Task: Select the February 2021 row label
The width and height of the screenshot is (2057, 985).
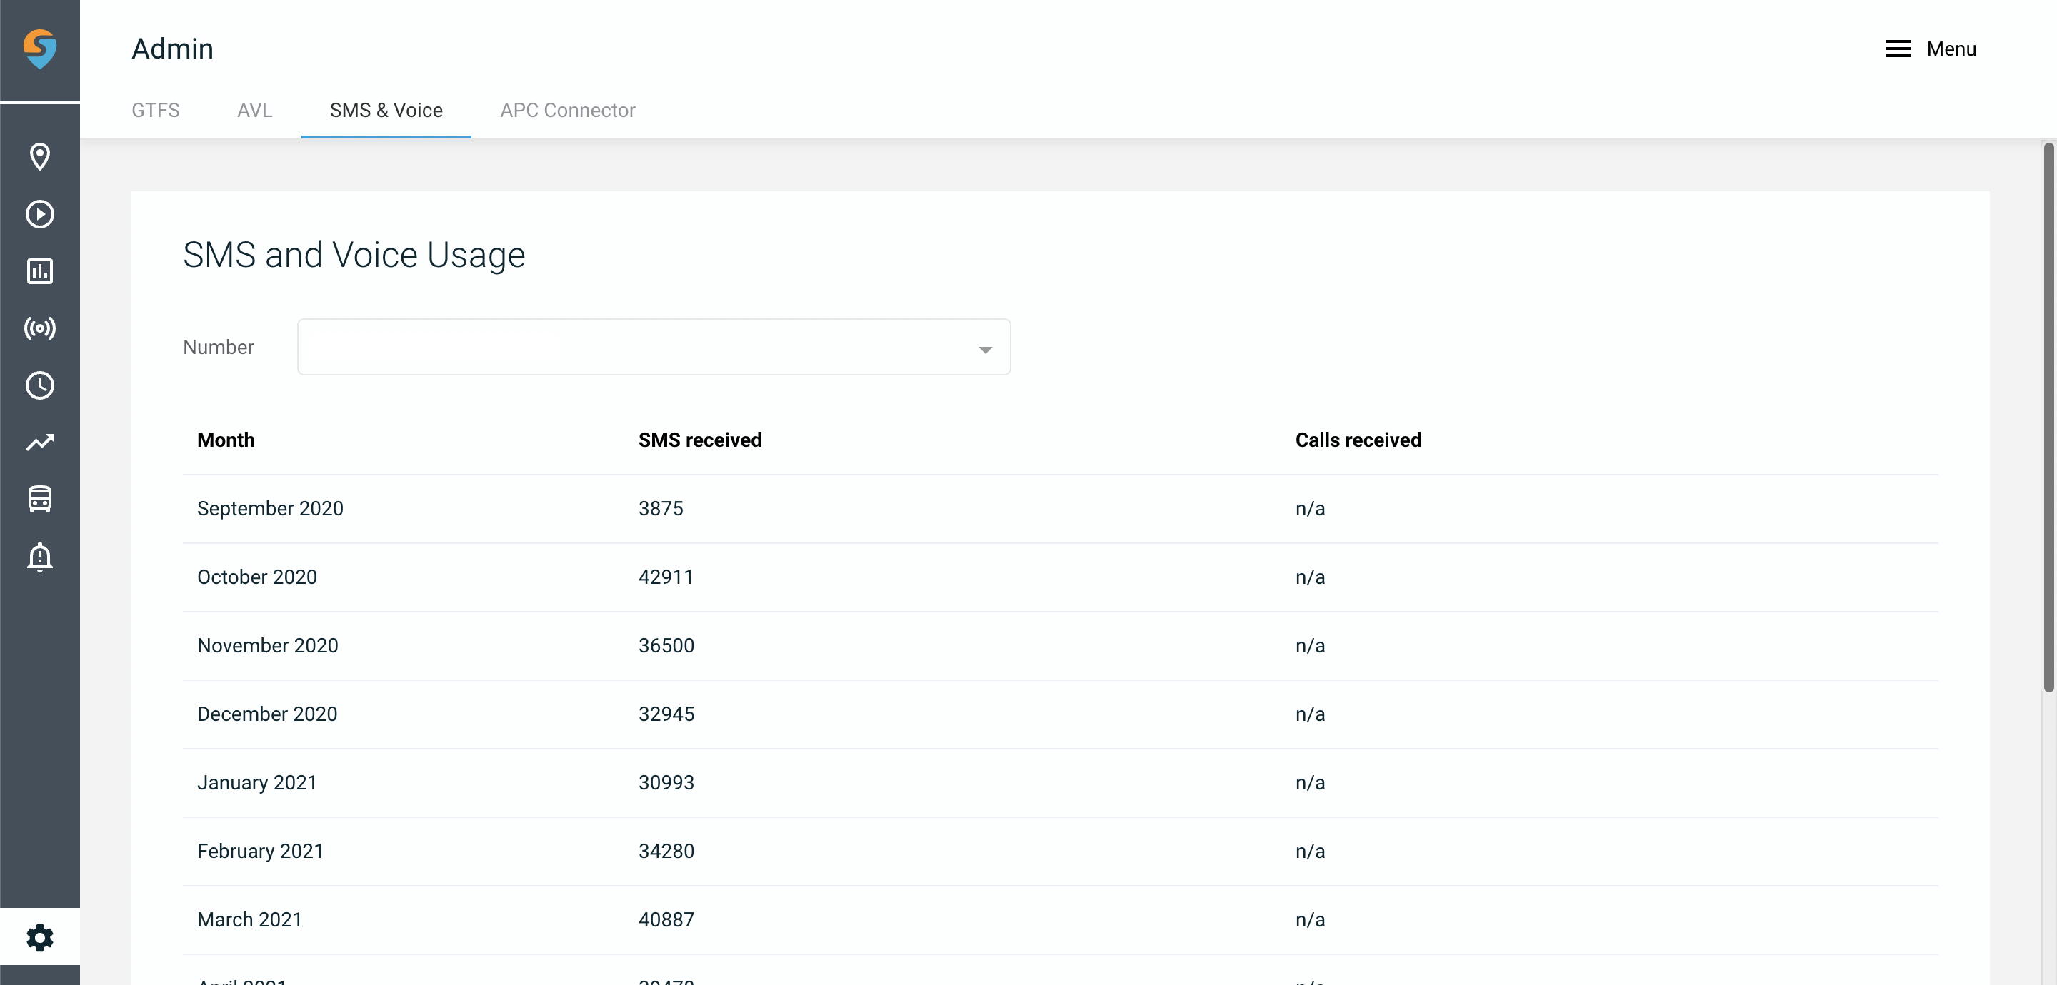Action: (259, 851)
